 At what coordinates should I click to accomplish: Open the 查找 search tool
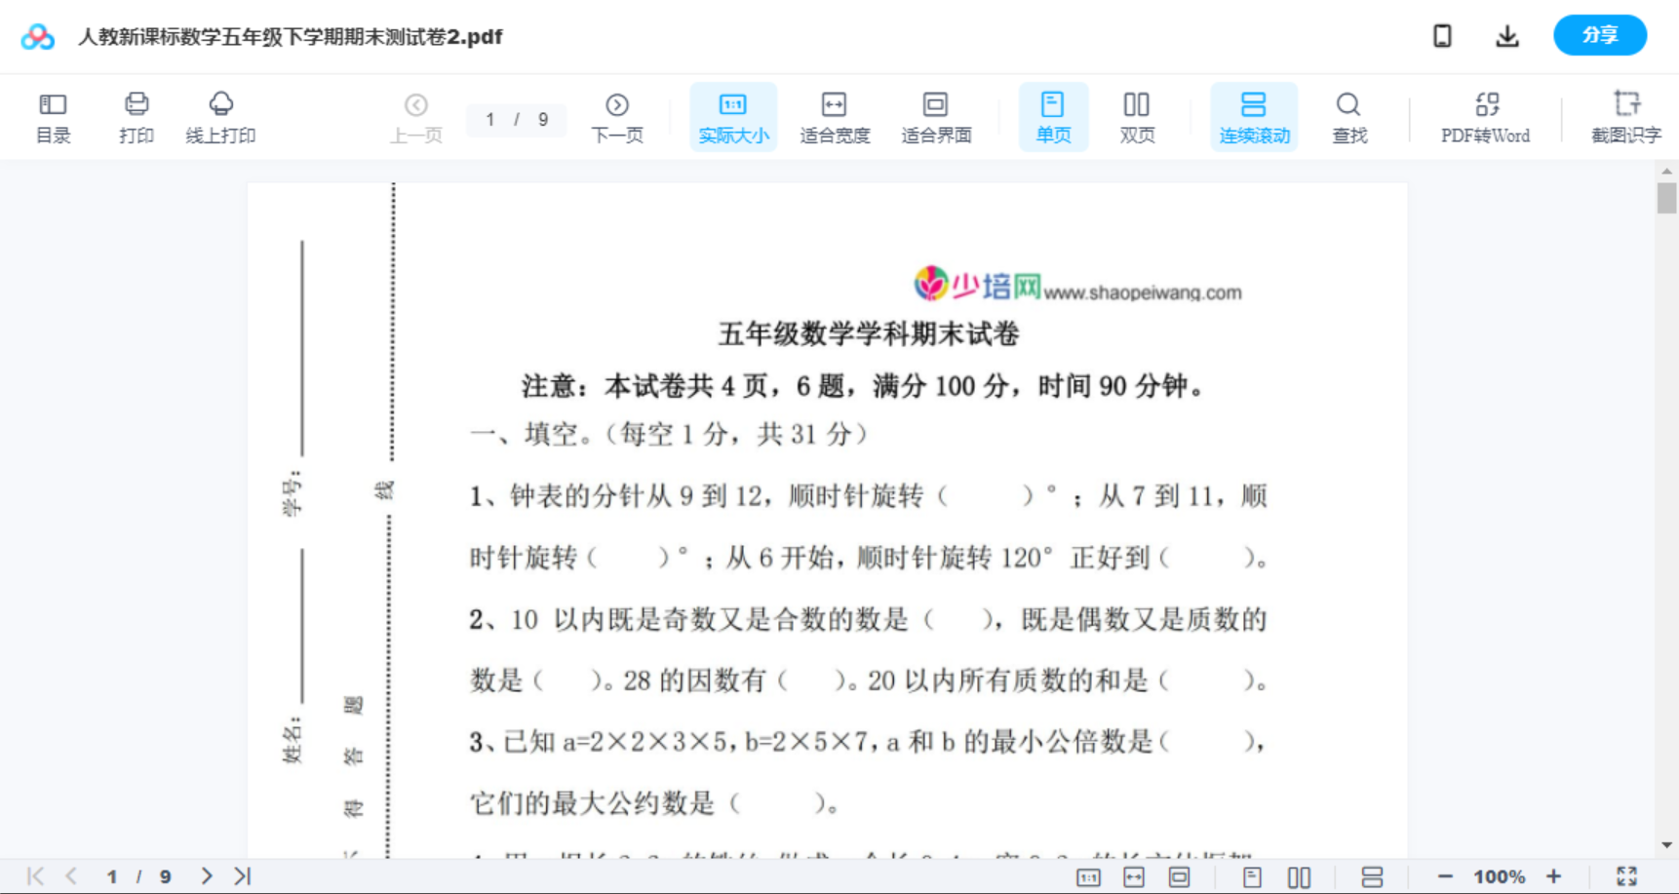(x=1348, y=115)
